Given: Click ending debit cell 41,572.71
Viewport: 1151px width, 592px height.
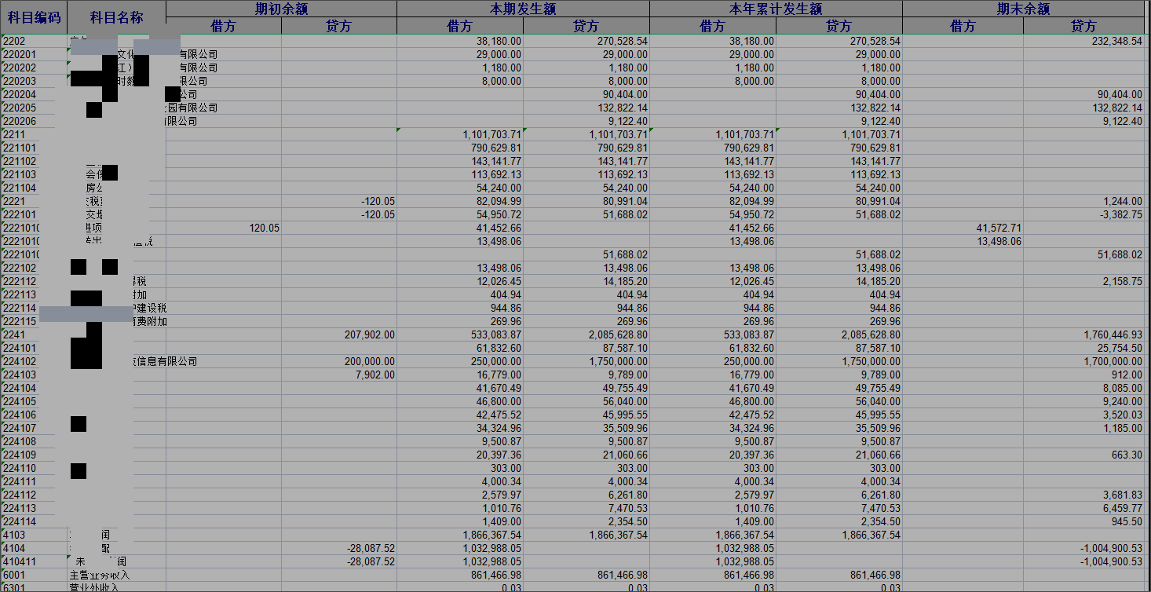Looking at the screenshot, I should tap(963, 228).
